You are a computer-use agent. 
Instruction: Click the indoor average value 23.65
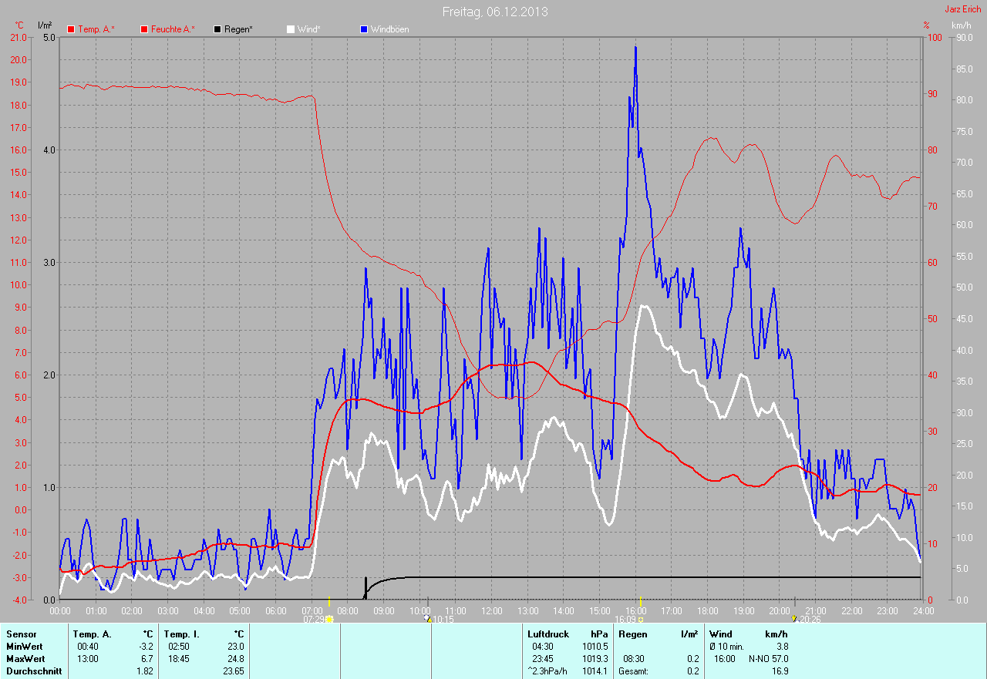pos(234,671)
